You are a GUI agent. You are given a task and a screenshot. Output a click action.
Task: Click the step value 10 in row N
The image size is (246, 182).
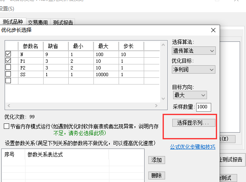tap(131, 54)
